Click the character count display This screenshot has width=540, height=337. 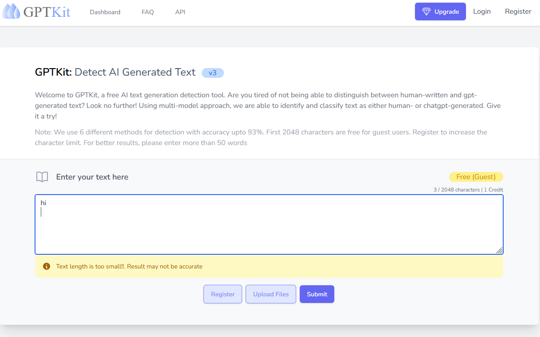pyautogui.click(x=456, y=189)
